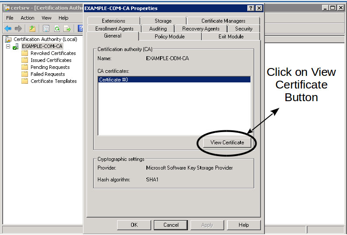Switch to the Extensions tab
This screenshot has width=347, height=235.
pyautogui.click(x=113, y=21)
